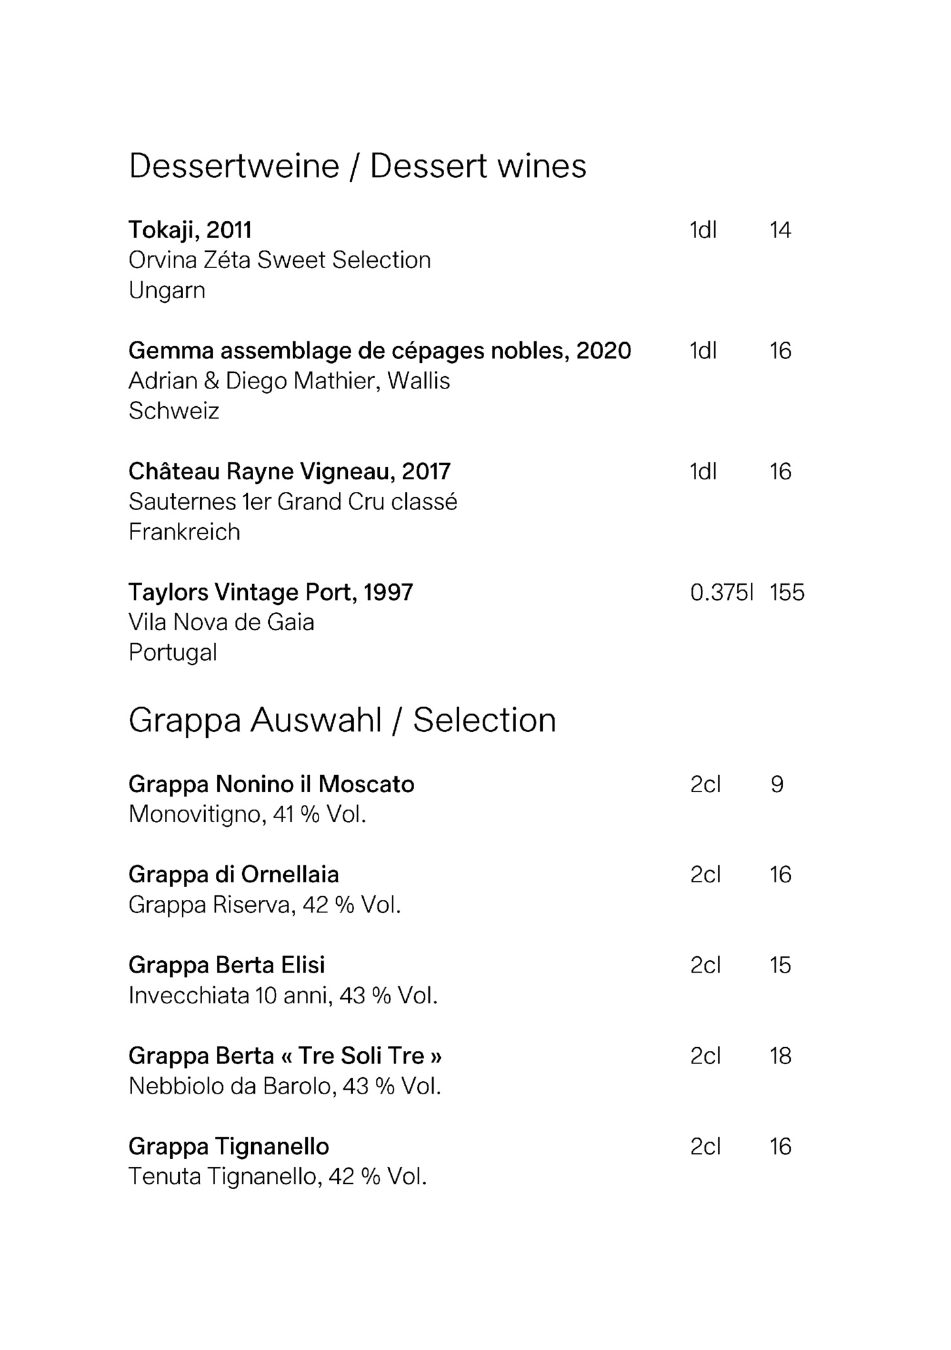This screenshot has width=951, height=1350.
Task: Click Adrian & Diego Mathier, Wallis text
Action: (x=289, y=381)
